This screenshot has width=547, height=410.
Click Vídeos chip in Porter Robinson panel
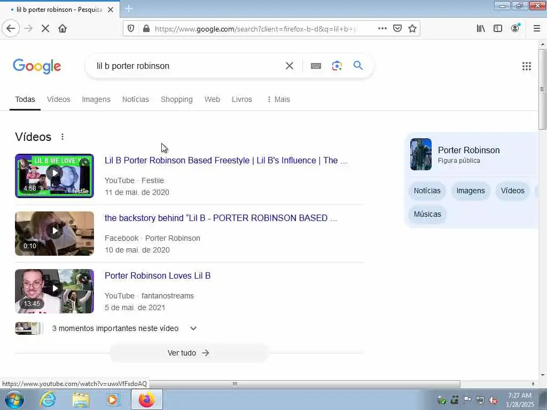(512, 191)
